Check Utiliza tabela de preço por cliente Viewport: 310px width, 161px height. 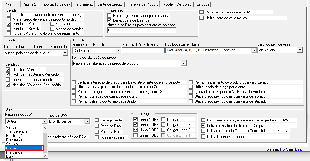tap(190, 87)
